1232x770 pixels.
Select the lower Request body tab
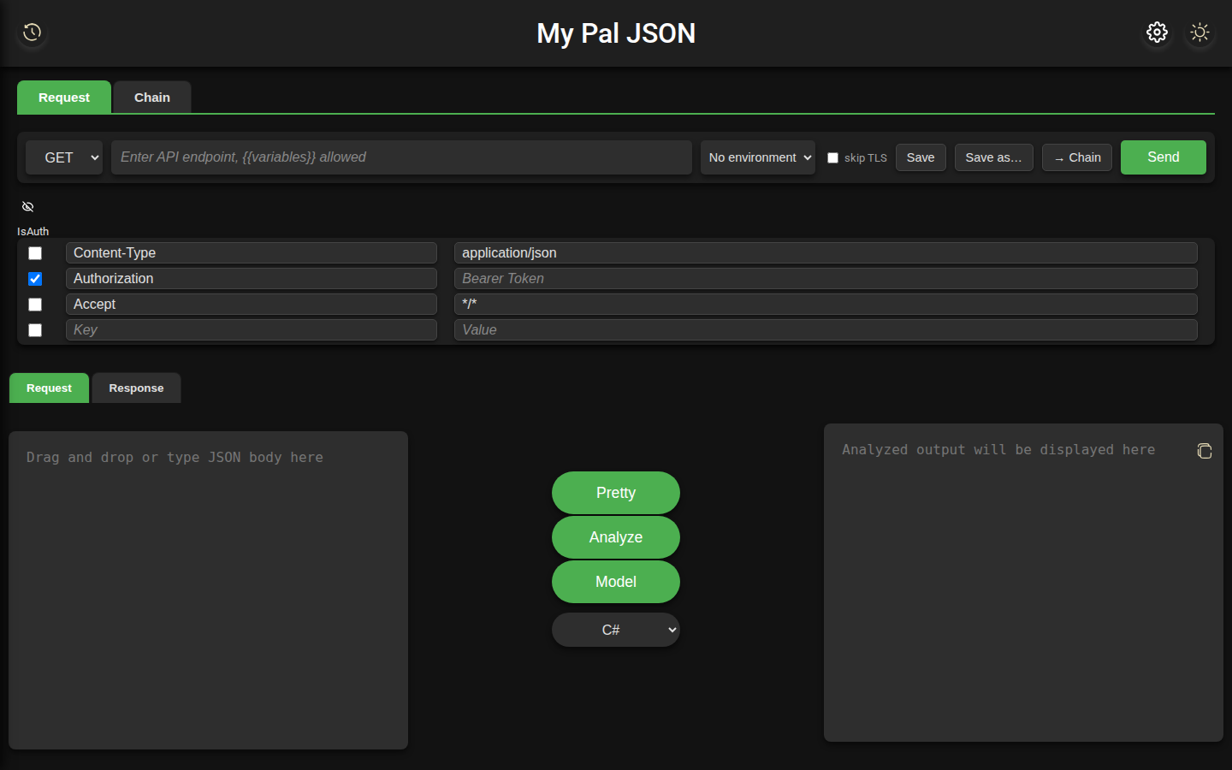point(49,388)
